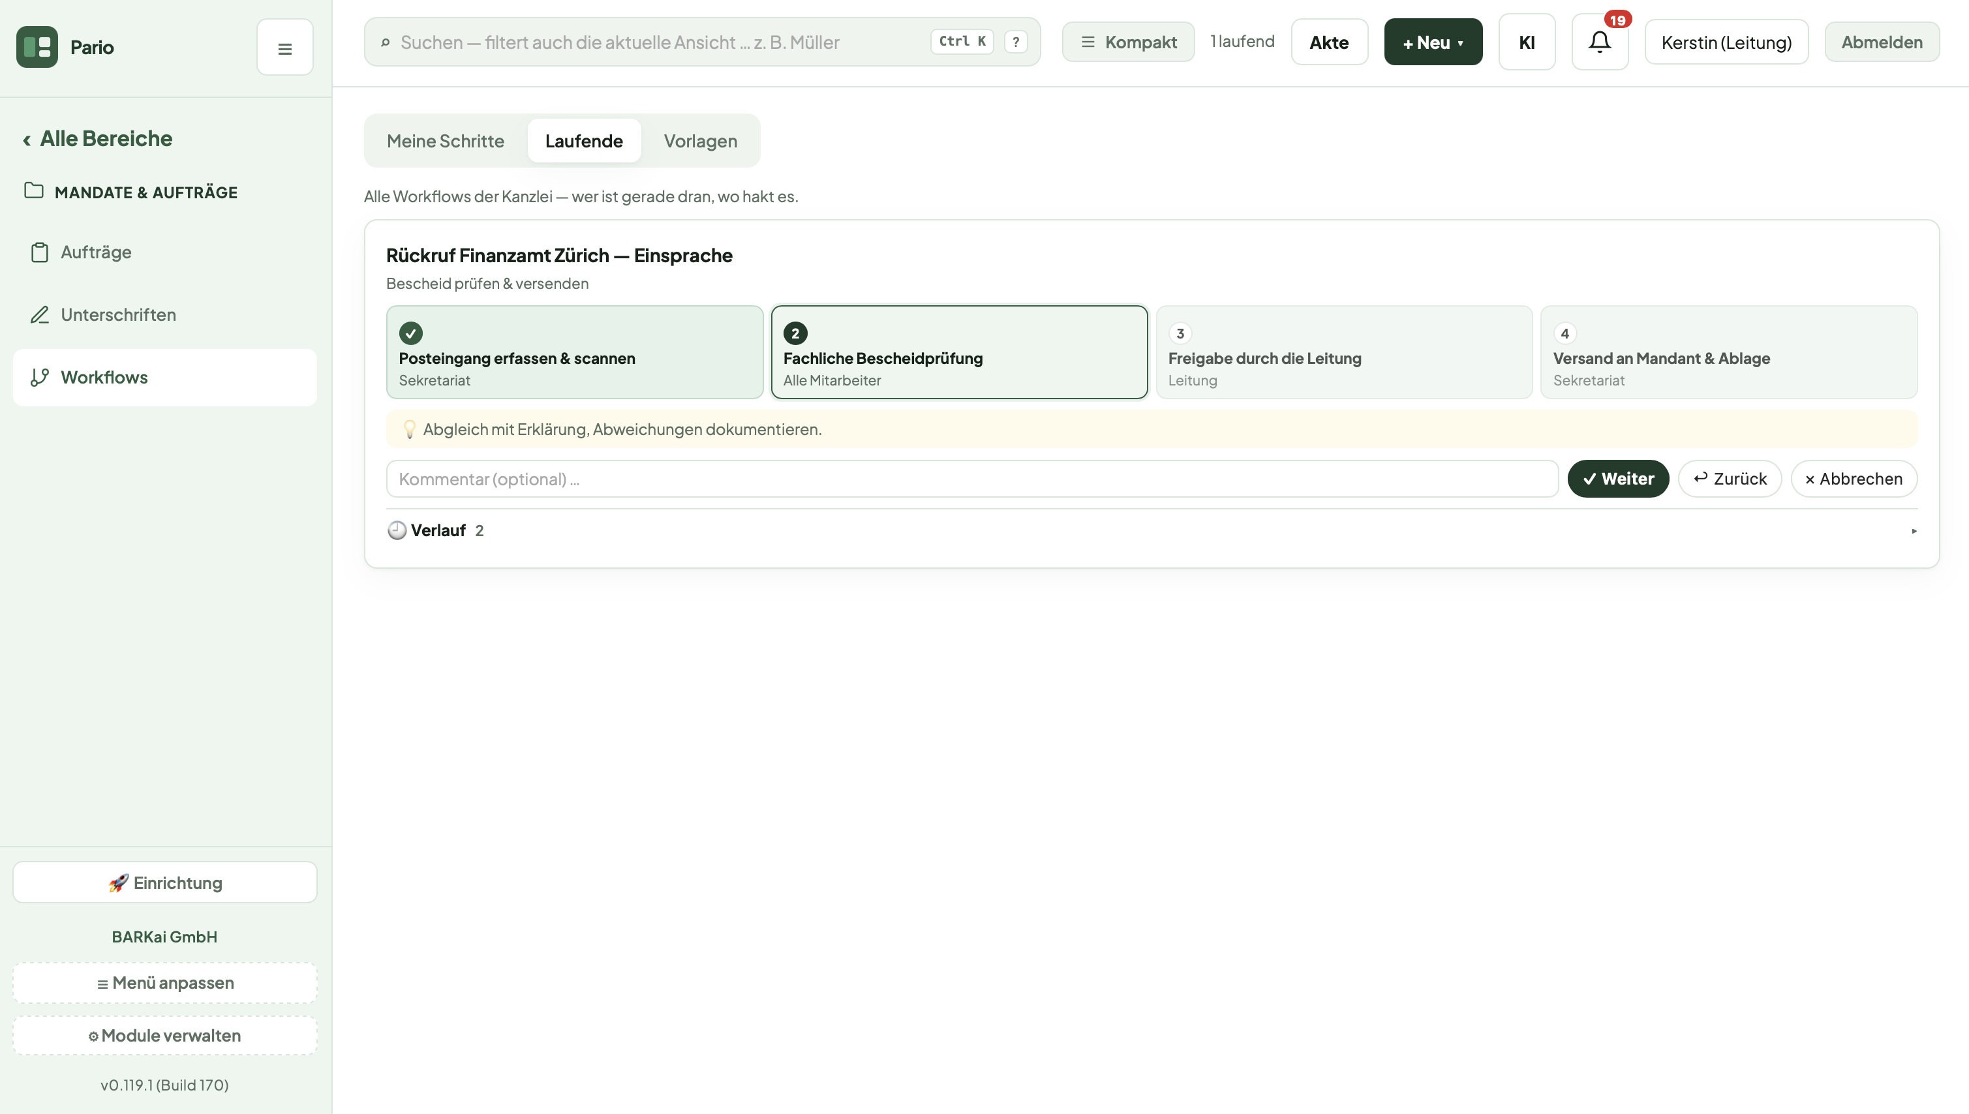
Task: Click the Unterschriften pen icon
Action: (x=40, y=314)
